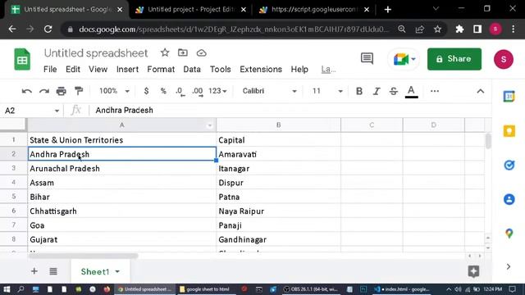
Task: Open the Tools menu
Action: pos(221,69)
